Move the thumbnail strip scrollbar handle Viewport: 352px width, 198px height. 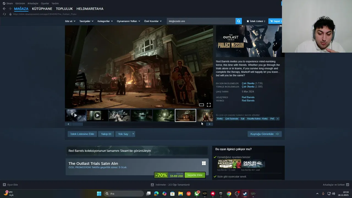78,124
